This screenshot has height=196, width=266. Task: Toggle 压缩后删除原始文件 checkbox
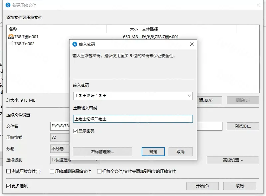52,171
